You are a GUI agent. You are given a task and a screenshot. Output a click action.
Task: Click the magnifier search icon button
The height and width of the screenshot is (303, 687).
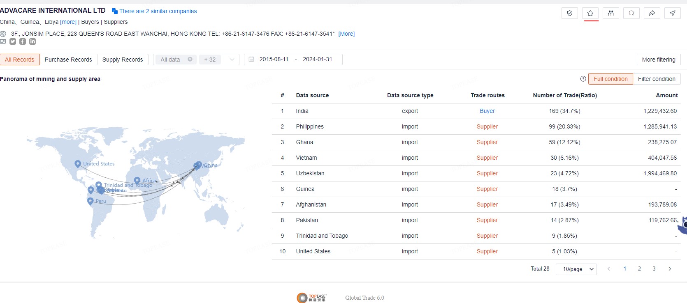click(631, 13)
